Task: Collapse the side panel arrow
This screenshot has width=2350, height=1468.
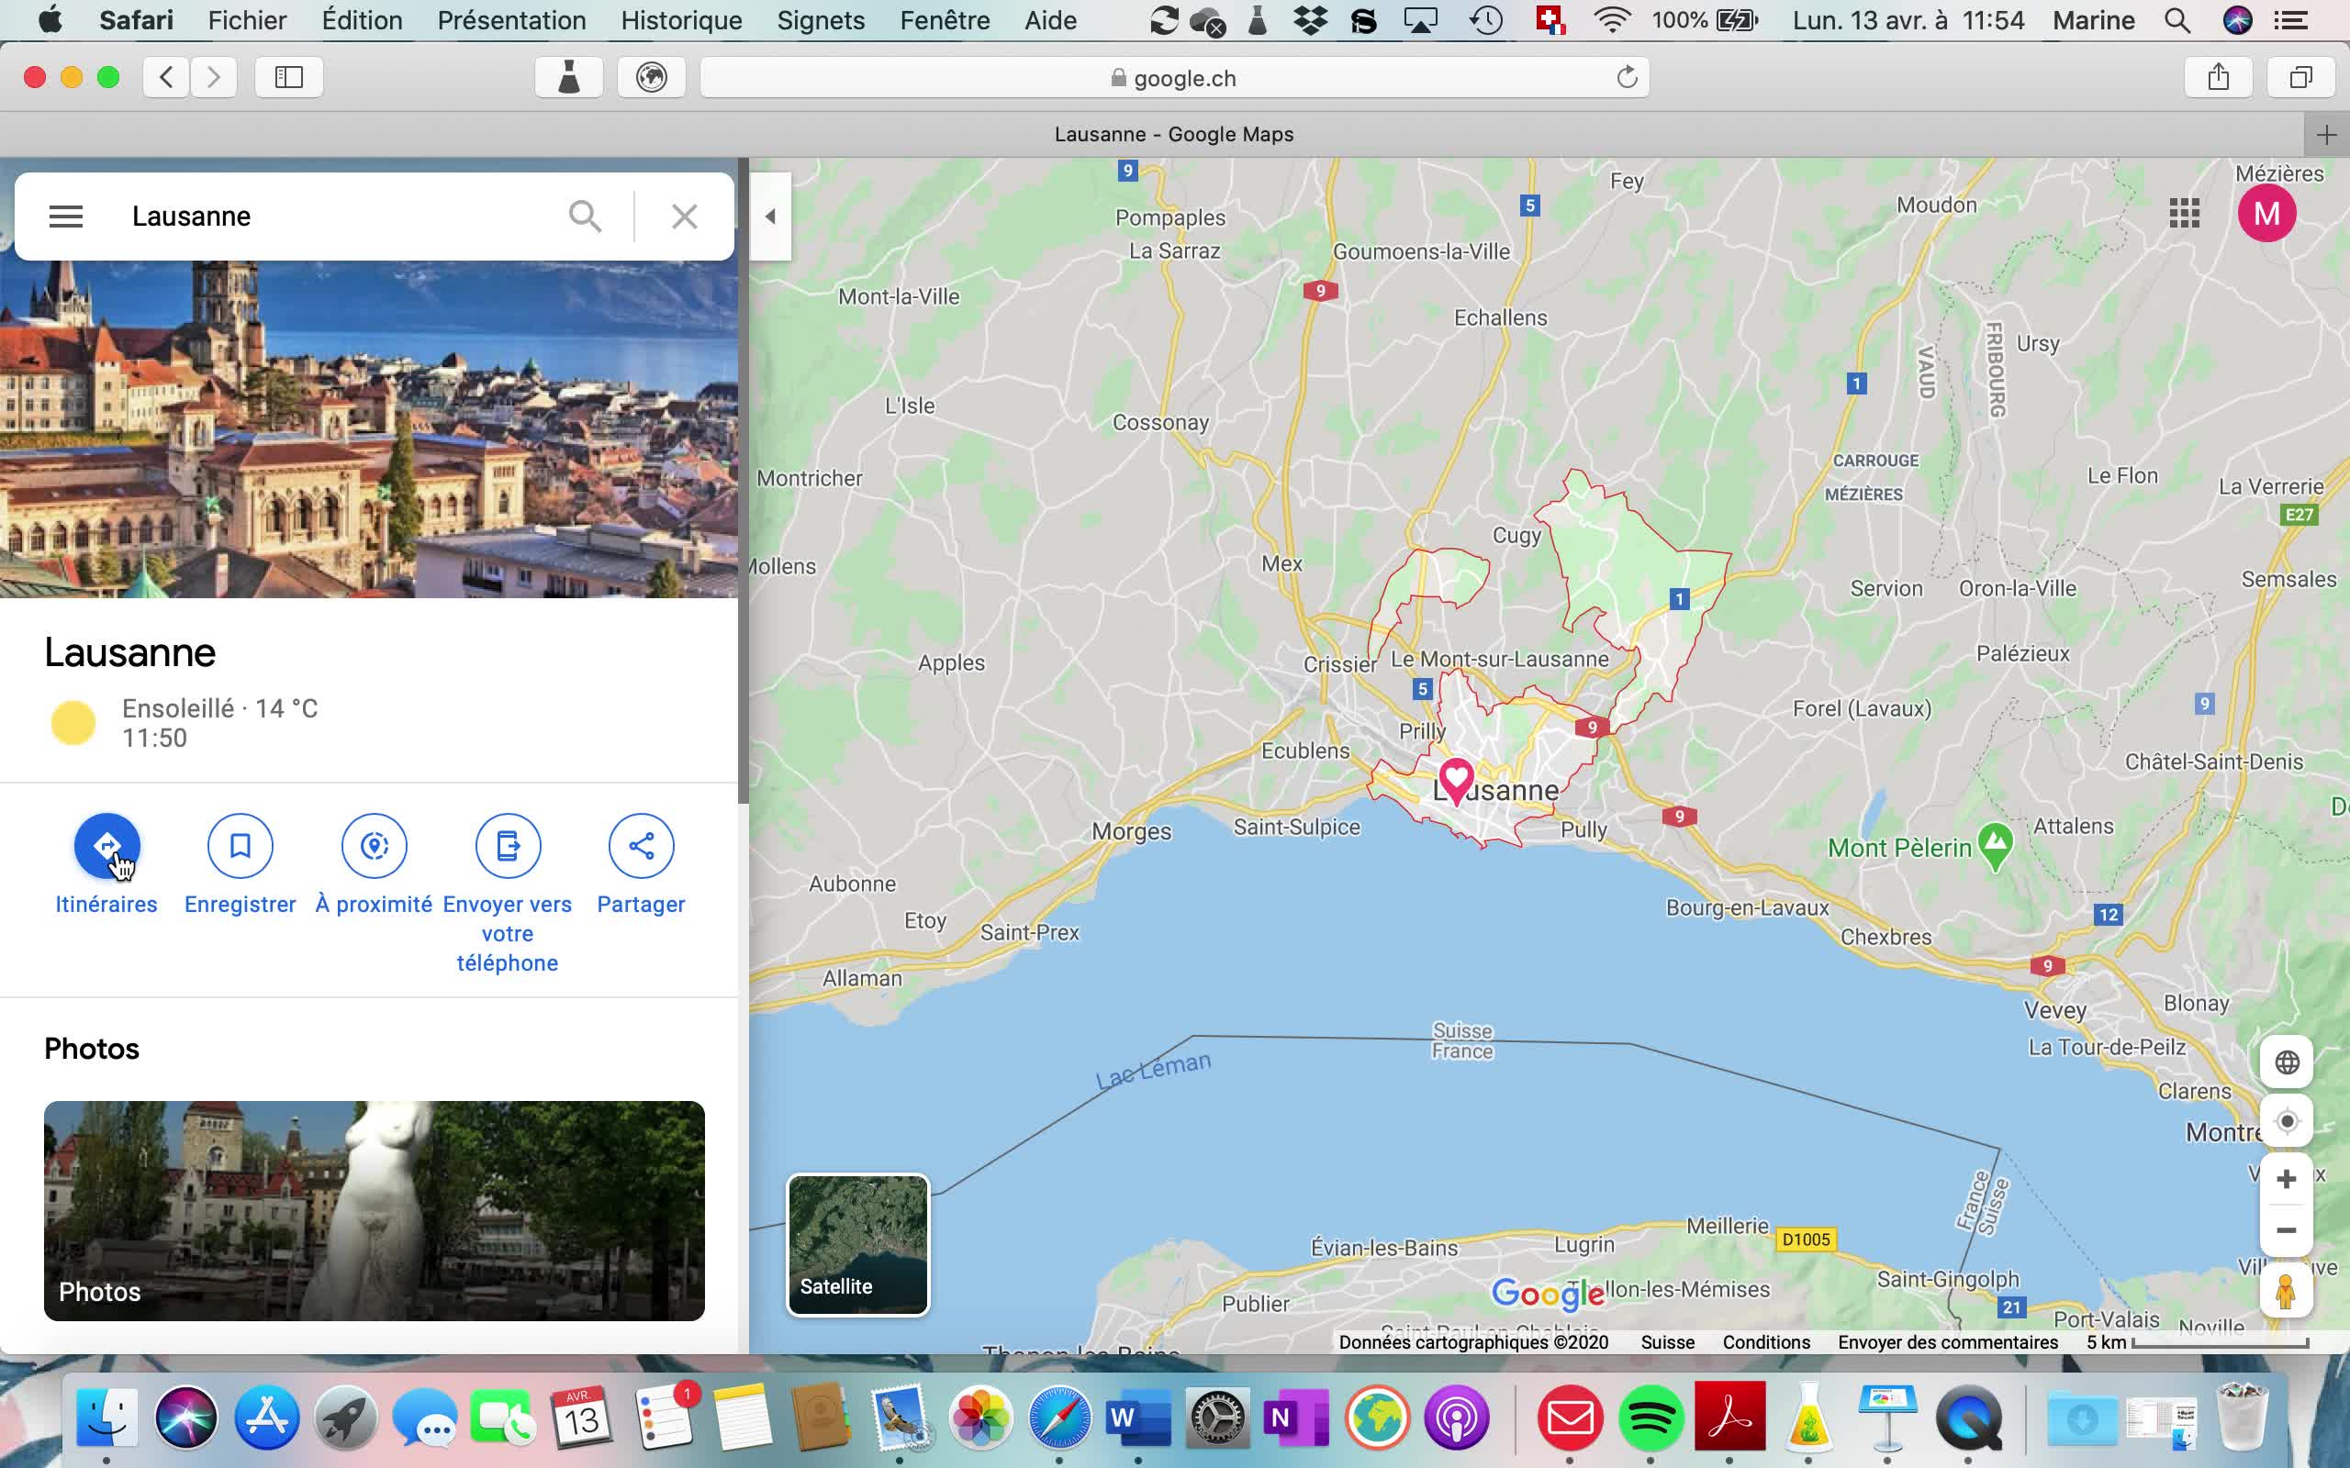Action: pyautogui.click(x=770, y=217)
